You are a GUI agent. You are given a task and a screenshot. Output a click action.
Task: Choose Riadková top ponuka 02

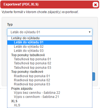(x=50, y=80)
